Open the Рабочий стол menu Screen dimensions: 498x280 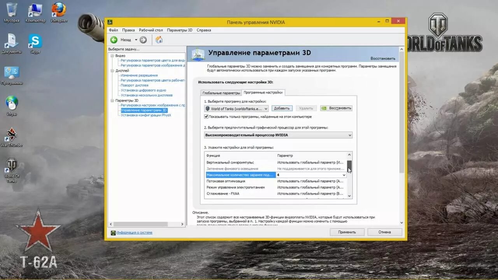click(151, 30)
